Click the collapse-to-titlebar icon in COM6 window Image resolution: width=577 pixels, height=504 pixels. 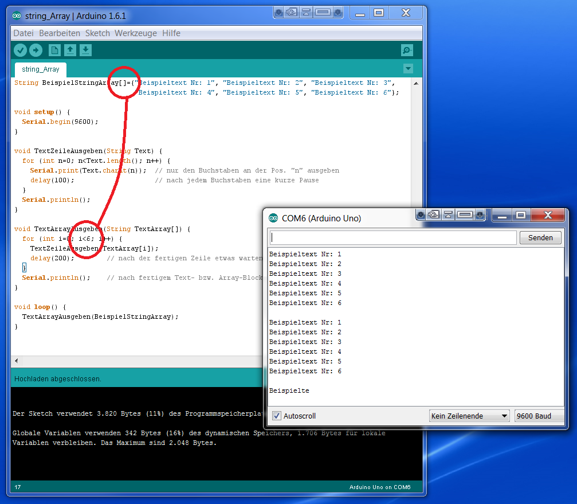click(448, 214)
